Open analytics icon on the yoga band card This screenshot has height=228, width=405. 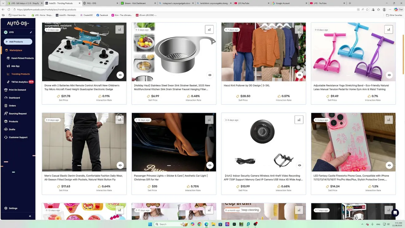coord(389,29)
